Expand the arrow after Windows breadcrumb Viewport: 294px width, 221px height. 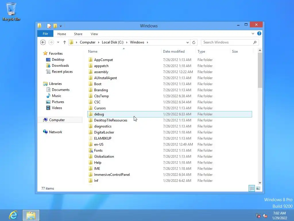point(147,42)
